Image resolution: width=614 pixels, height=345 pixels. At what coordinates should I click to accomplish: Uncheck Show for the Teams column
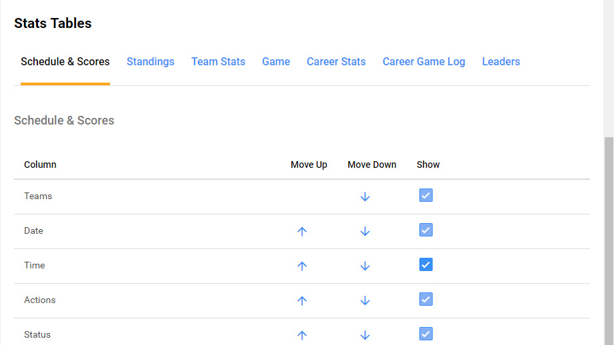point(426,195)
